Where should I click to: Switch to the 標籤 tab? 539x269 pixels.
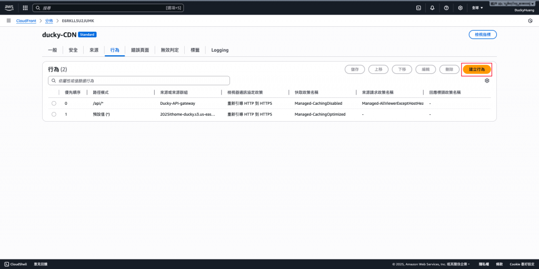[x=195, y=50]
